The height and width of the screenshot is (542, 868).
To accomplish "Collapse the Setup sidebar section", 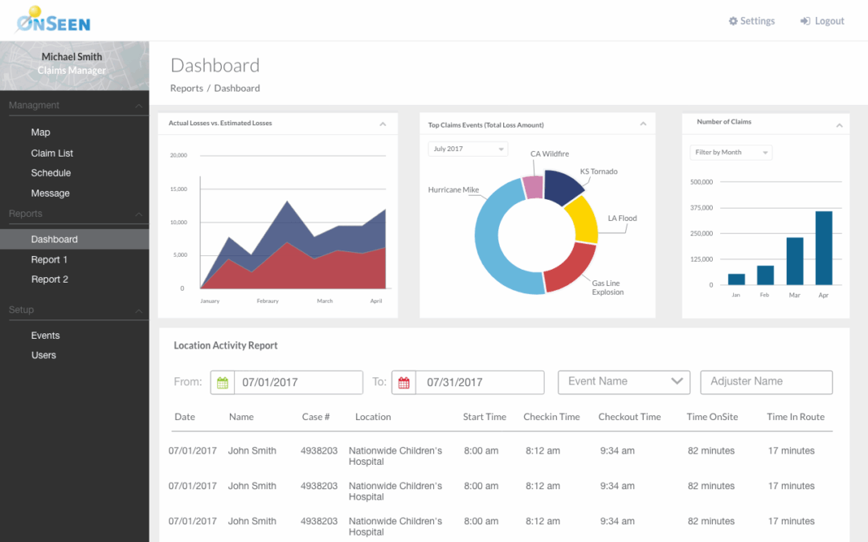I will pos(139,311).
